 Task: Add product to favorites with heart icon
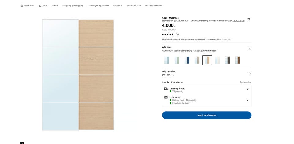click(x=249, y=19)
